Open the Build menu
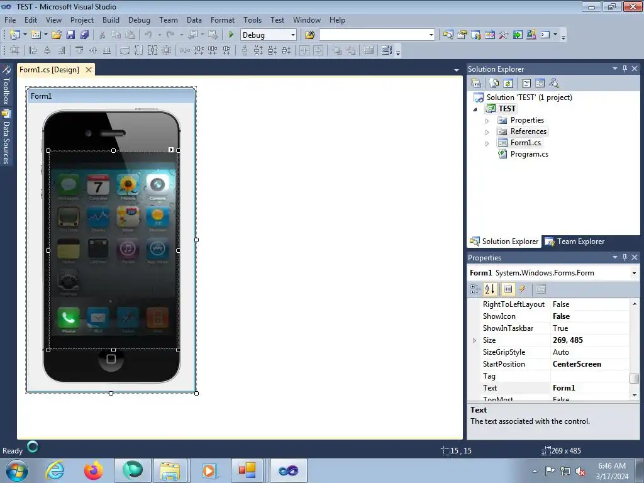Viewport: 644px width, 483px height. (x=111, y=19)
